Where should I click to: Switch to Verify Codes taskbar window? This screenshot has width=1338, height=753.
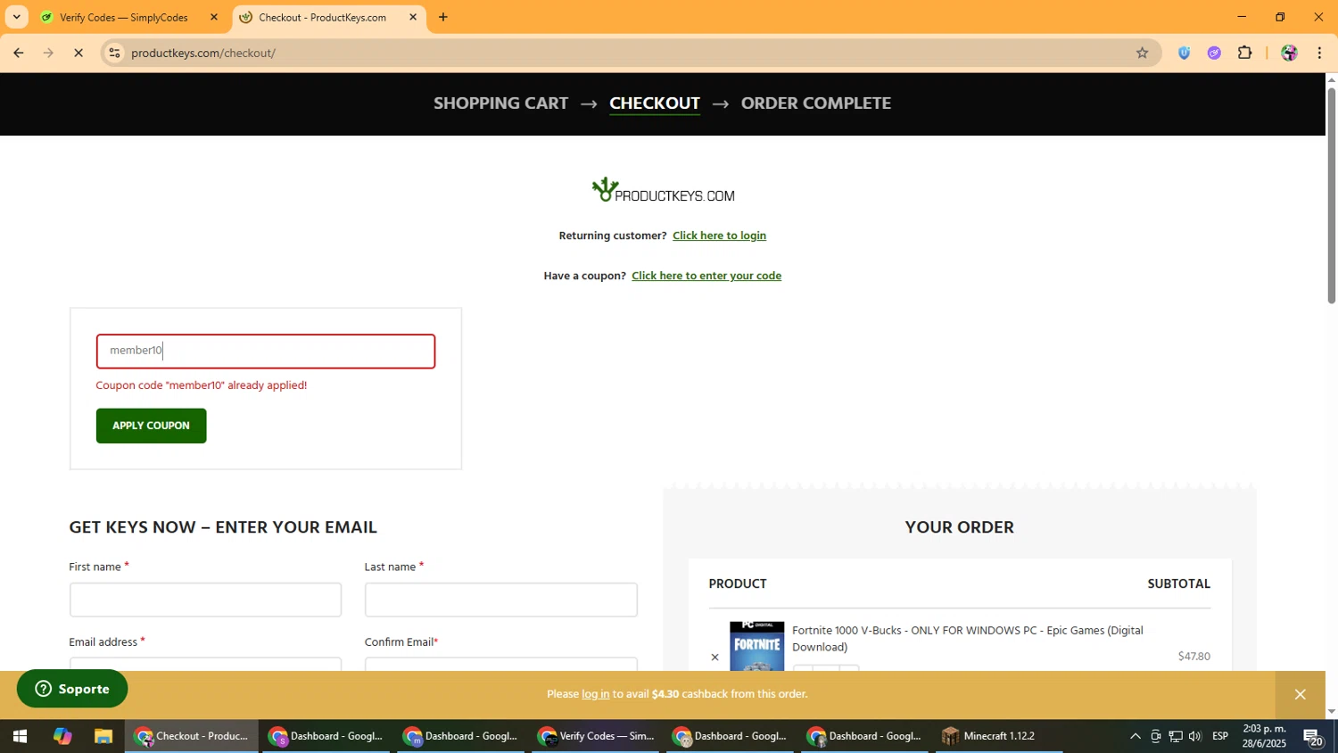[x=596, y=736]
